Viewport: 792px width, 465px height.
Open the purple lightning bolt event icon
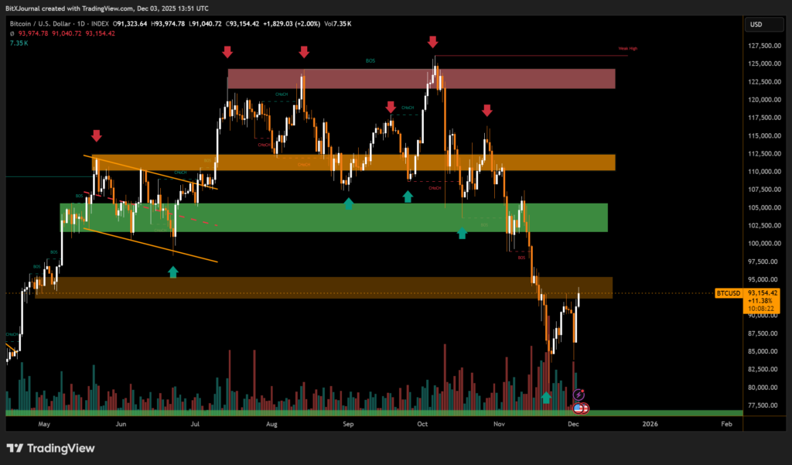(x=579, y=395)
